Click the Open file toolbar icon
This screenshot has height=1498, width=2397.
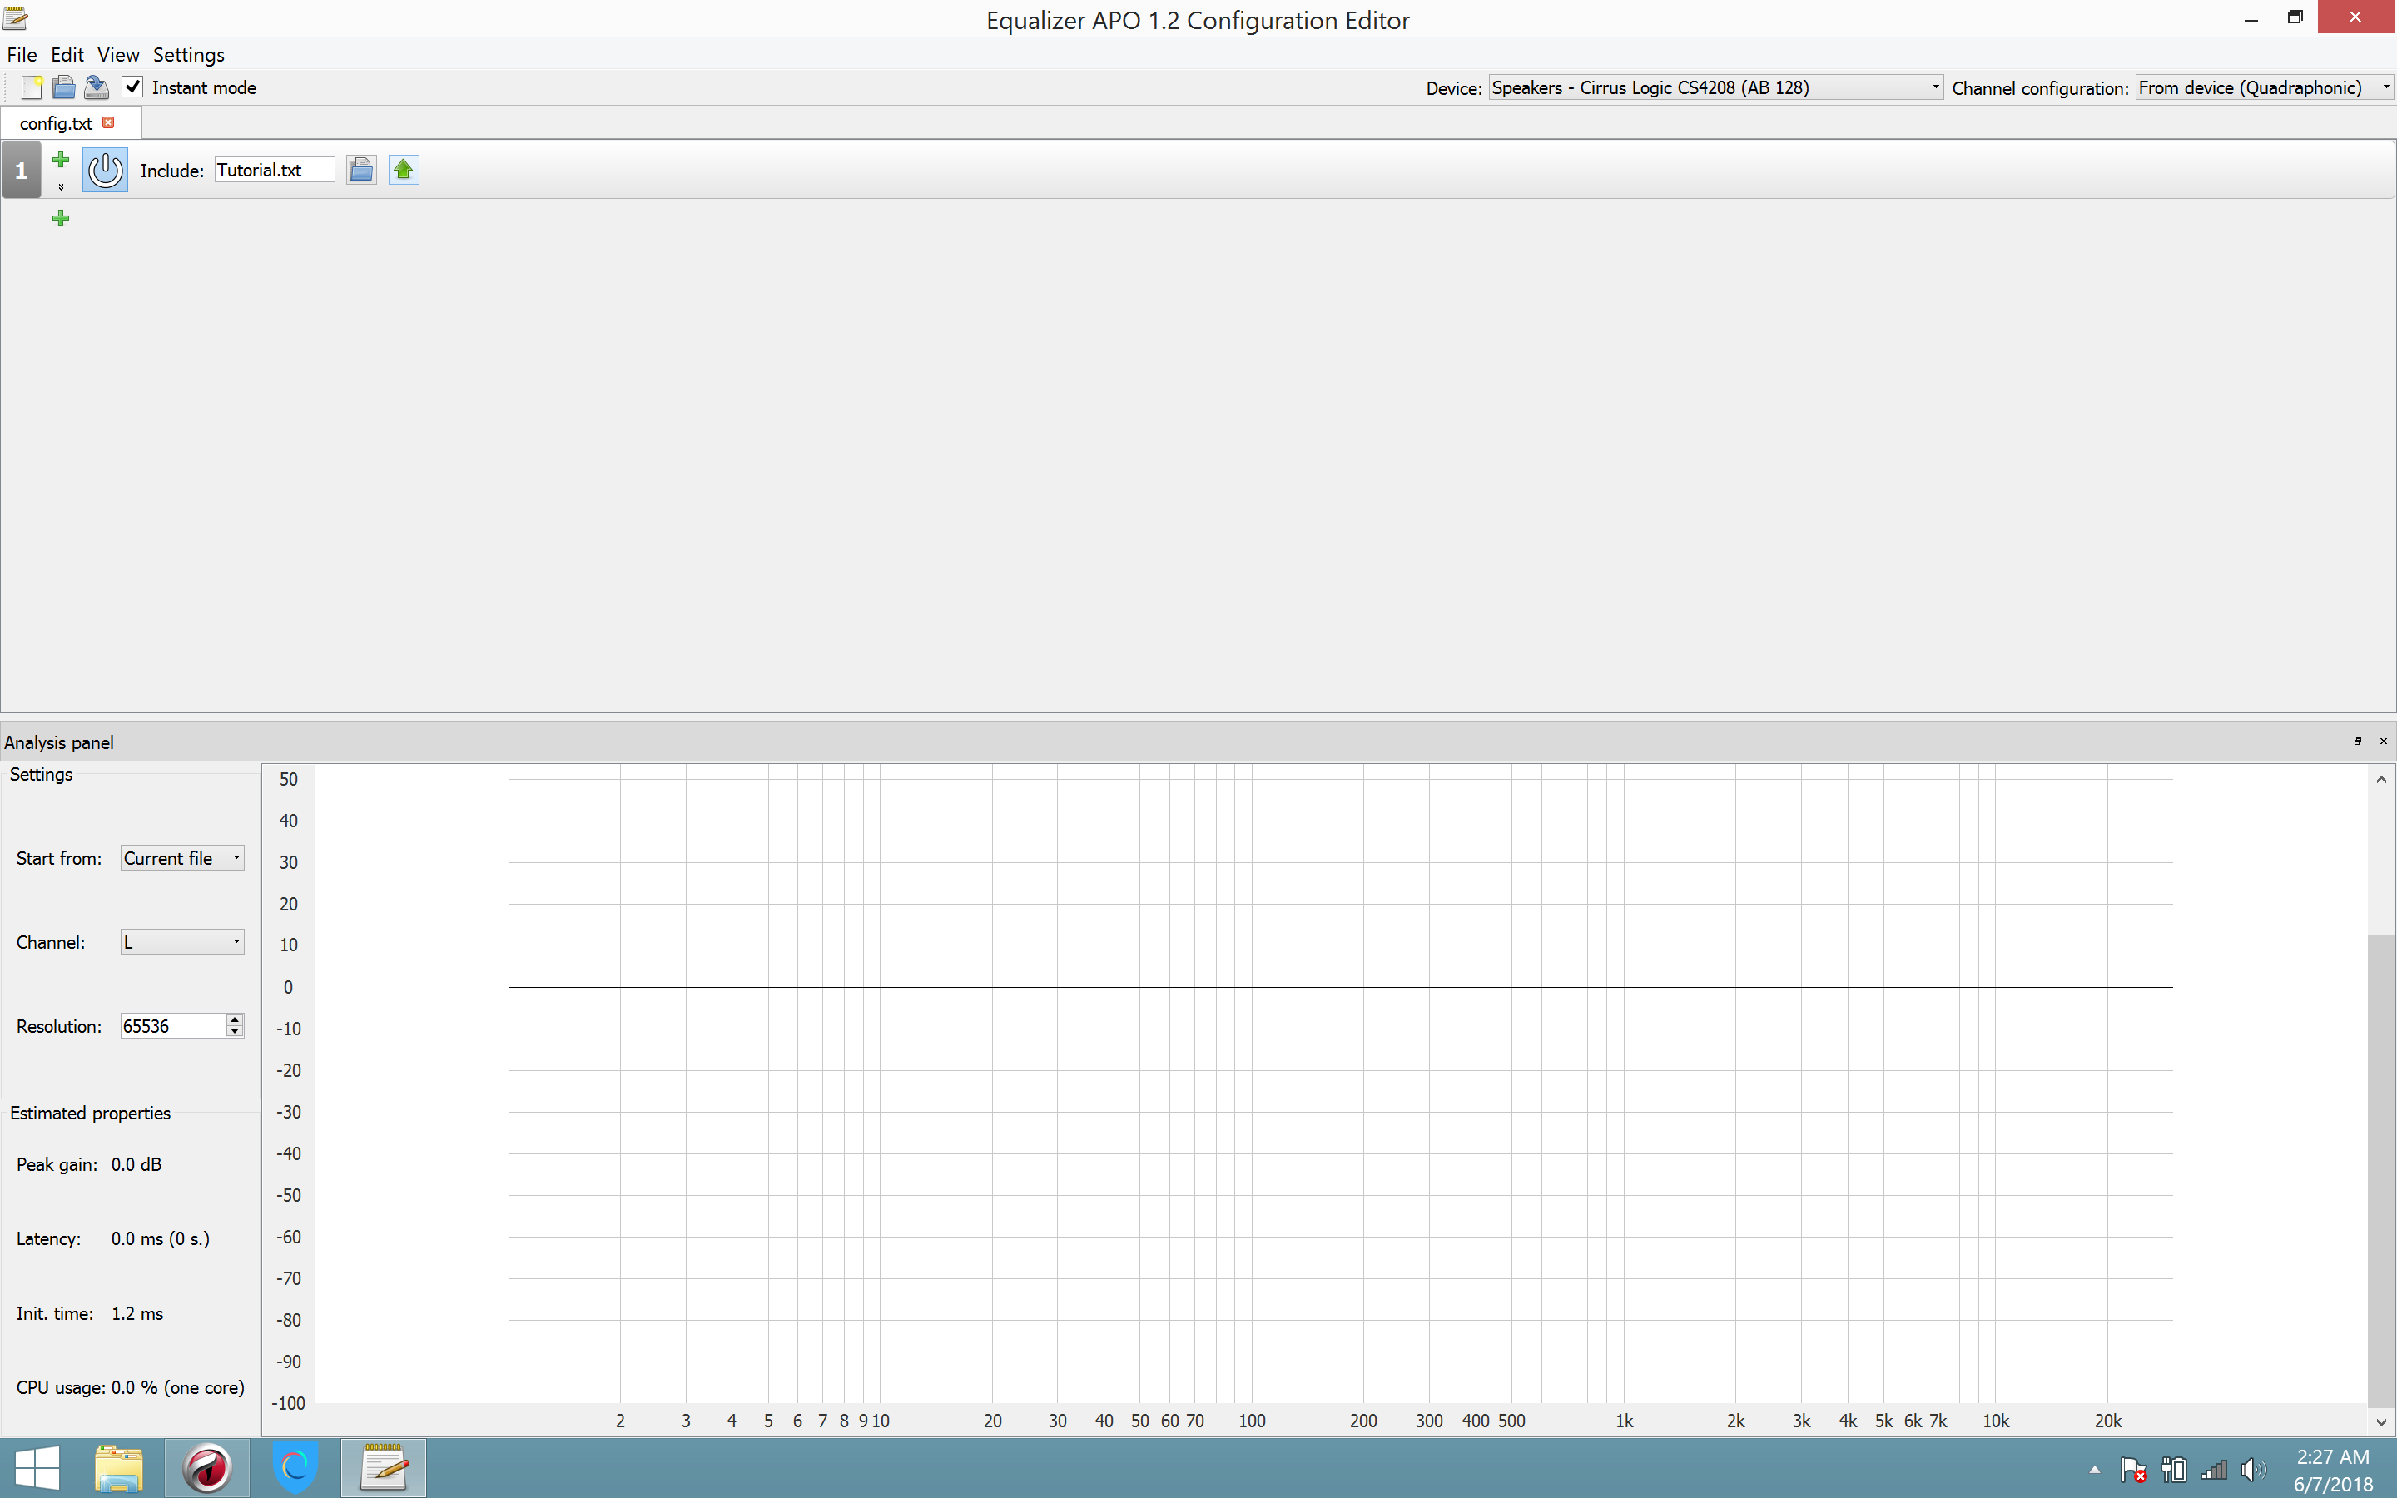[63, 87]
